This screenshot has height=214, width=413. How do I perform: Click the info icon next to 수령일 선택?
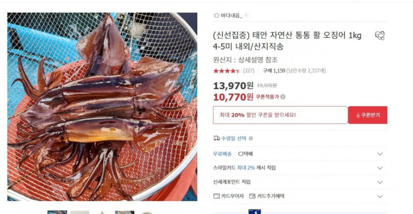tap(251, 139)
